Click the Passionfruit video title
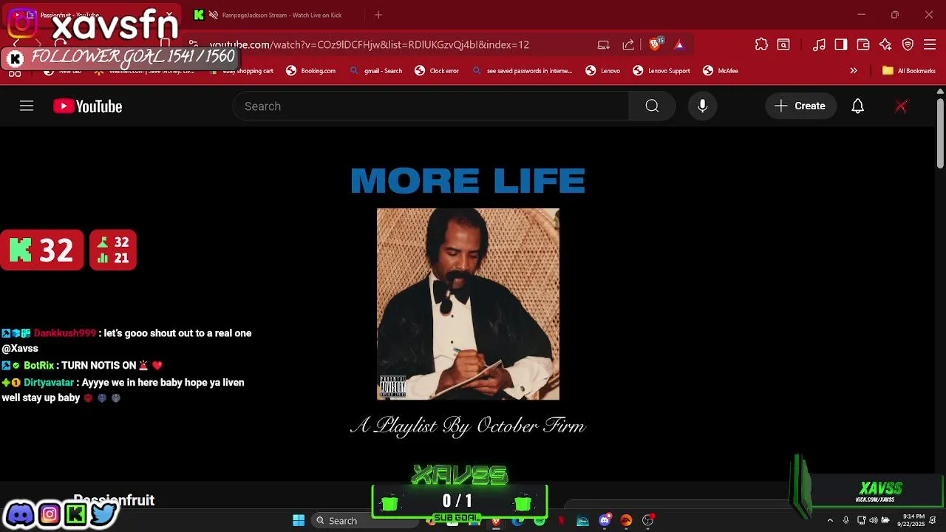The height and width of the screenshot is (532, 946). click(114, 500)
